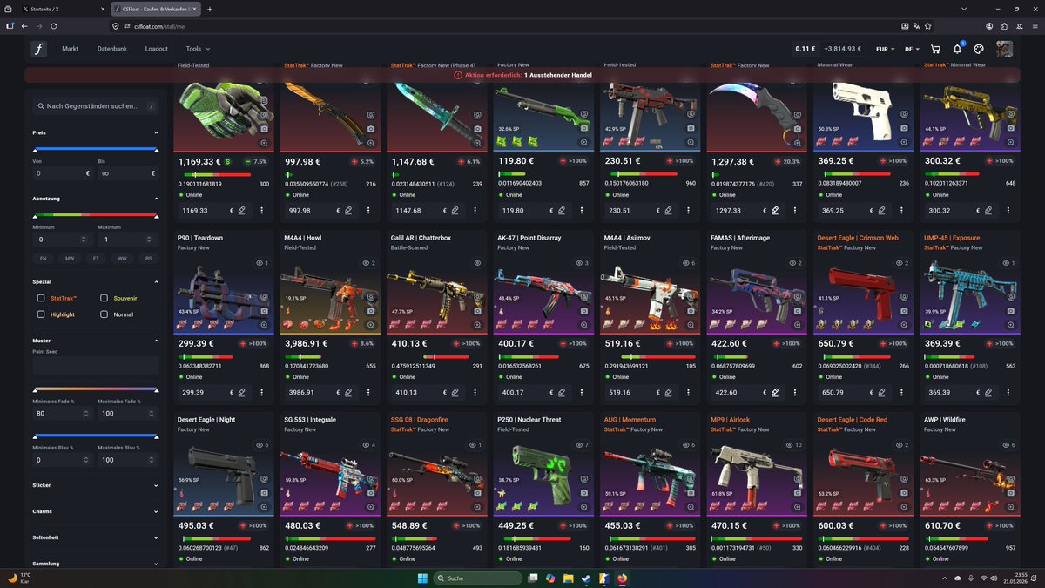Check the StatTrak filter checkbox
Viewport: 1045px width, 588px height.
pos(41,298)
